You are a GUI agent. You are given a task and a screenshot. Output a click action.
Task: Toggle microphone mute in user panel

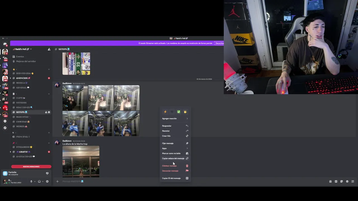31,181
